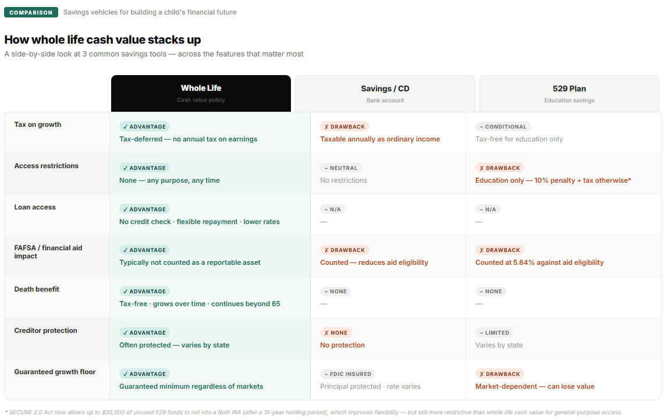Click the Death benefit row label

37,289
